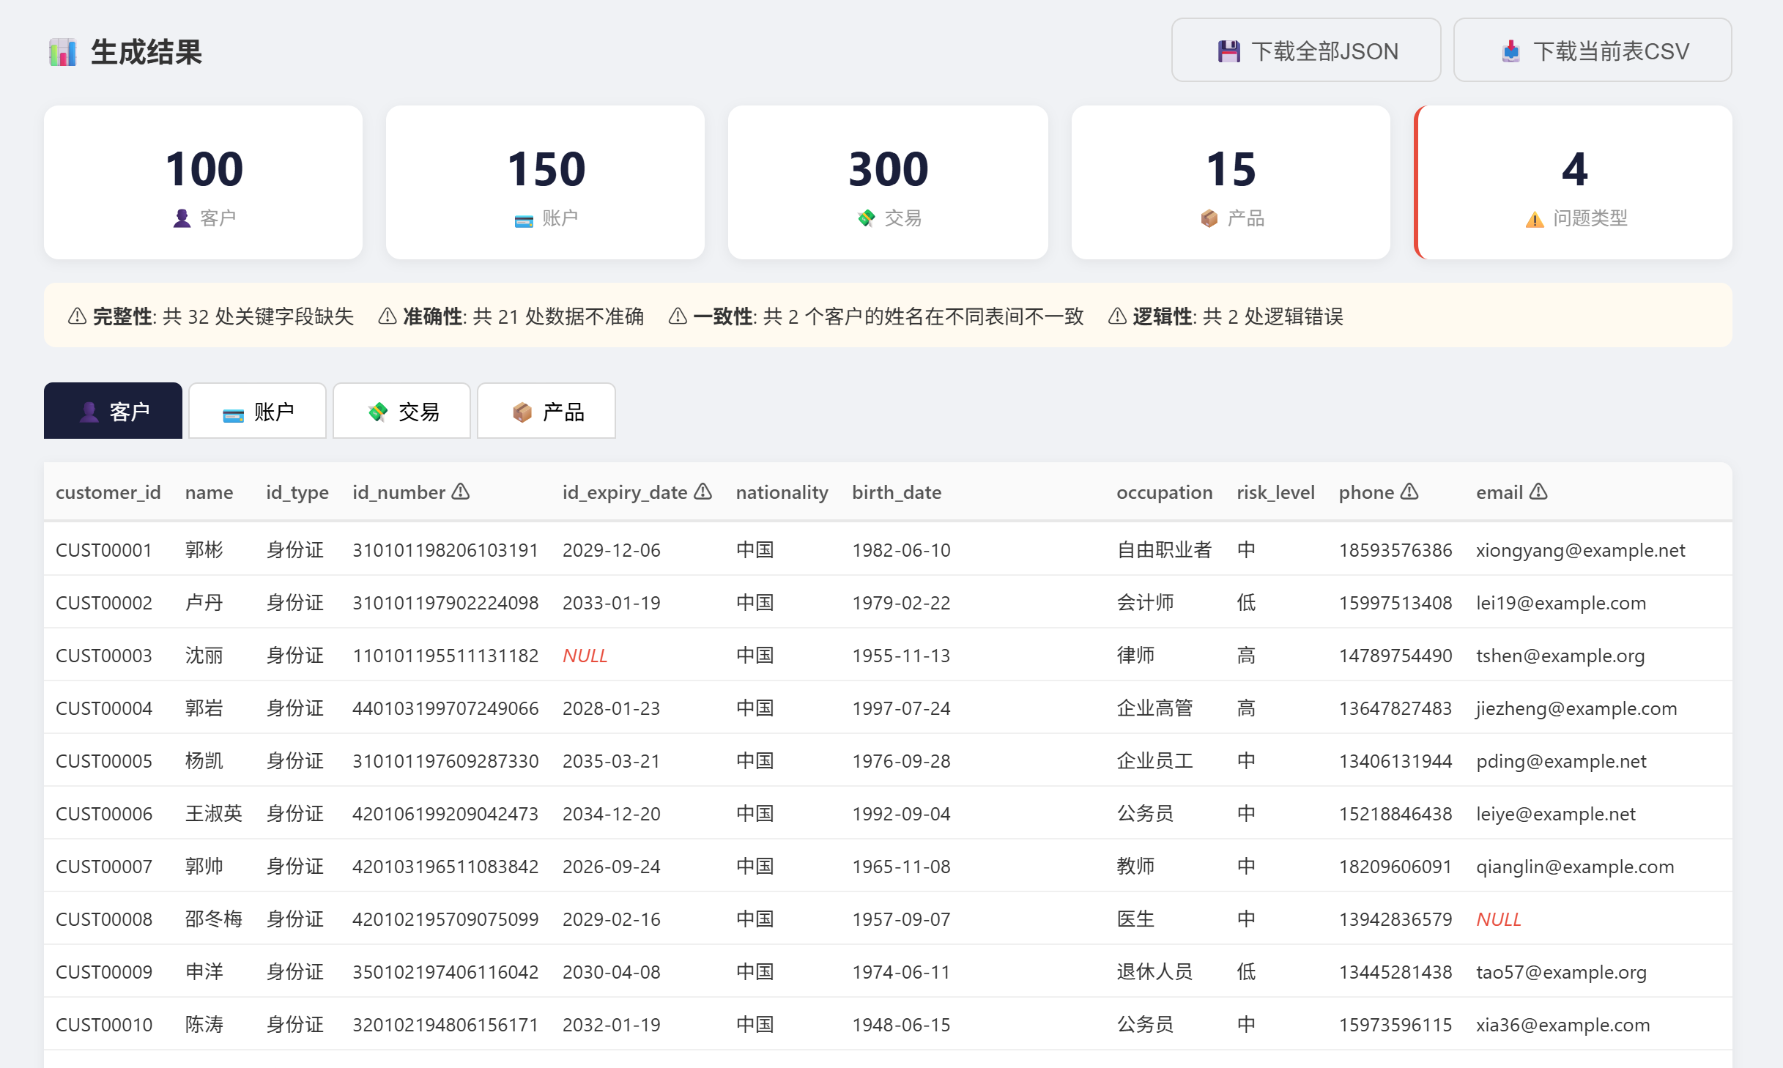Click the occupation column header
The height and width of the screenshot is (1068, 1783).
coord(1164,492)
